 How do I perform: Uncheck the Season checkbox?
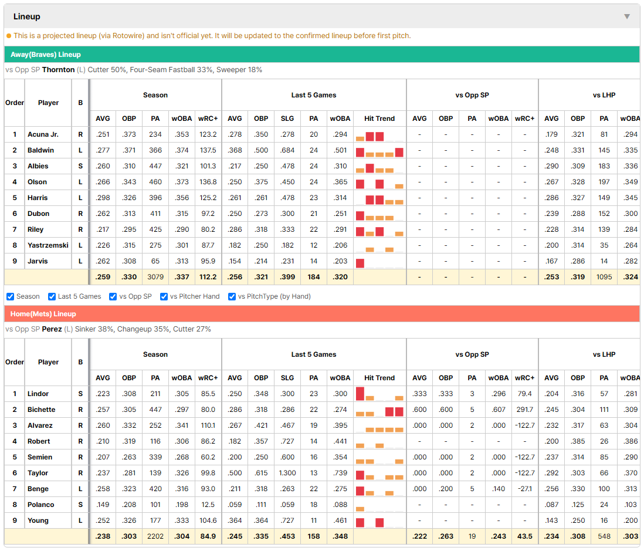tap(11, 297)
